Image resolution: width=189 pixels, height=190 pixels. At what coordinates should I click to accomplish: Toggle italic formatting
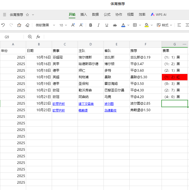pos(99,25)
